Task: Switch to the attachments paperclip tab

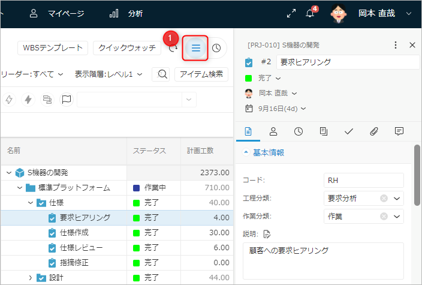Action: point(374,131)
